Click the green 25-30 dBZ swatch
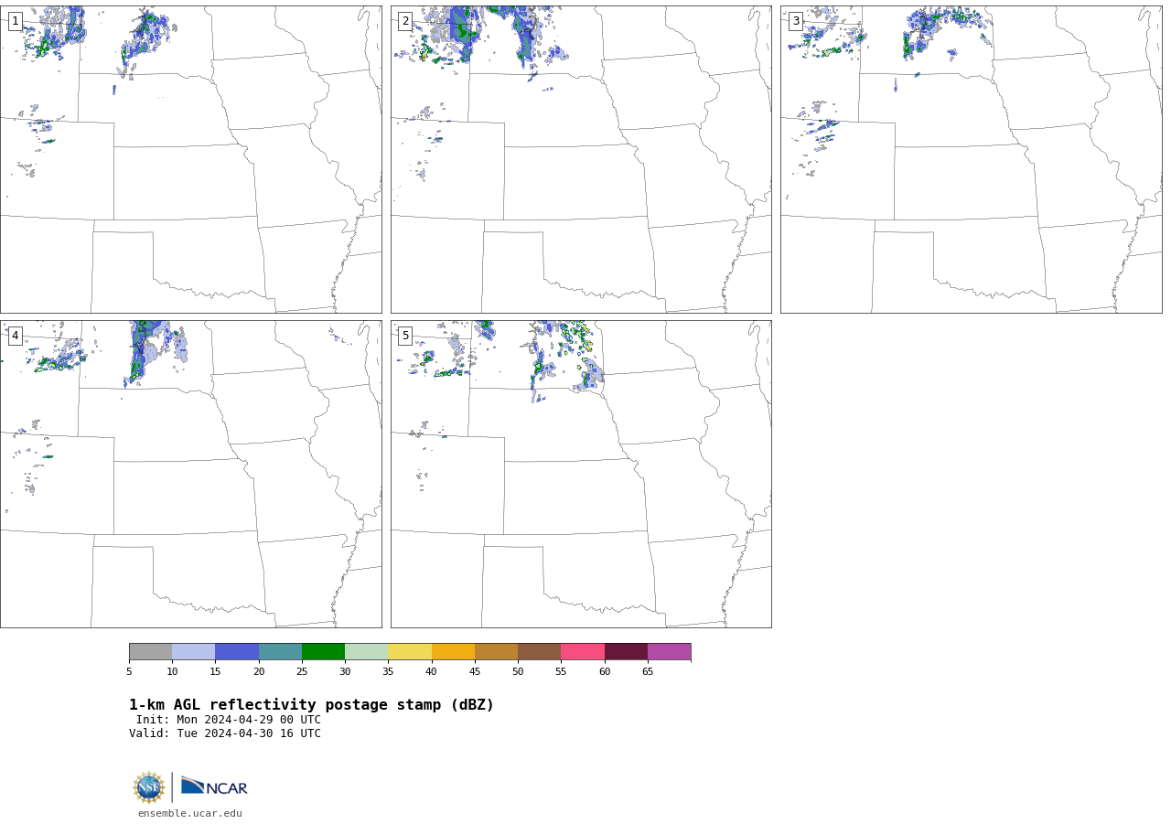 pyautogui.click(x=323, y=652)
